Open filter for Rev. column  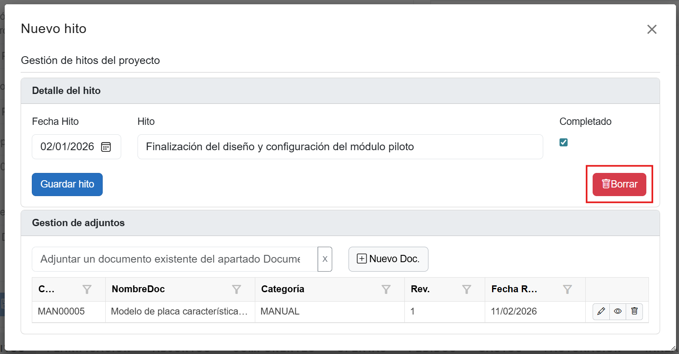(466, 290)
